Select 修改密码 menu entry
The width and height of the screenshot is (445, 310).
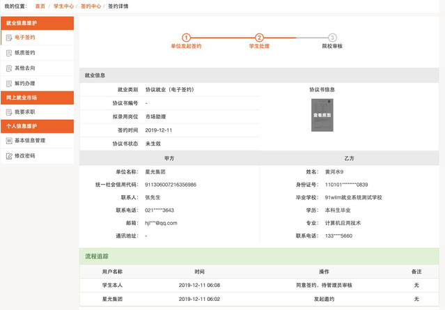[x=25, y=155]
